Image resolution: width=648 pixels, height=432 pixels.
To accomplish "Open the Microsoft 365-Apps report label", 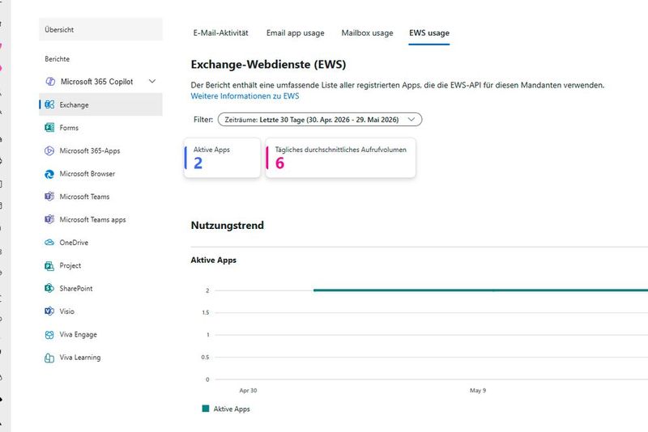I will [x=90, y=151].
